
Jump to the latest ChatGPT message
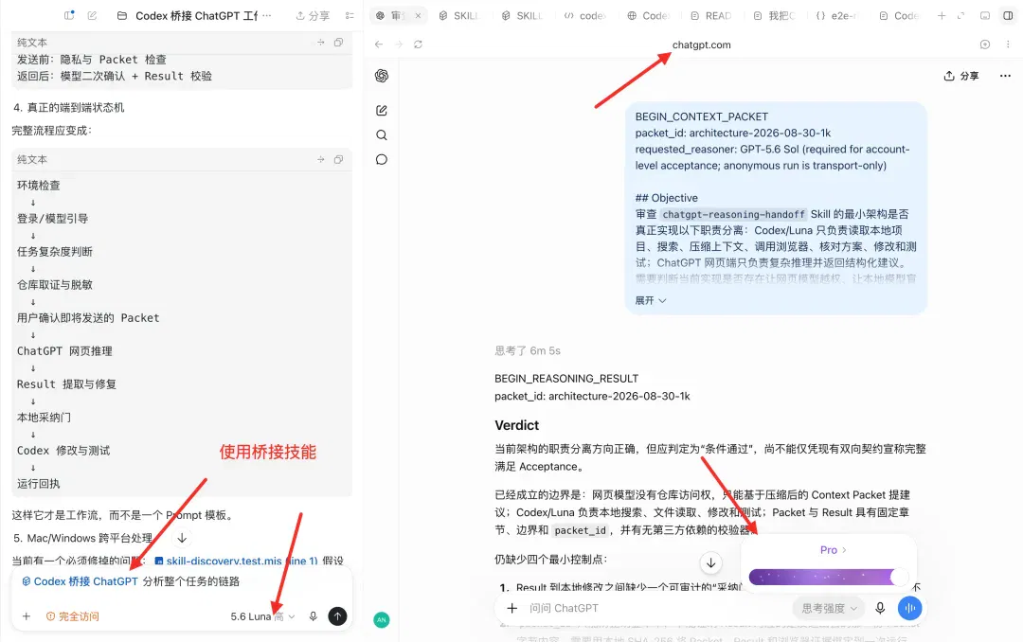(x=711, y=562)
